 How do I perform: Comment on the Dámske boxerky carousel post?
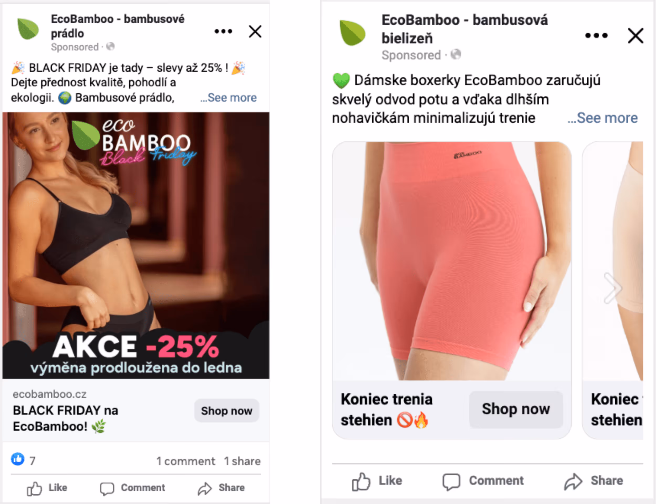(x=483, y=481)
